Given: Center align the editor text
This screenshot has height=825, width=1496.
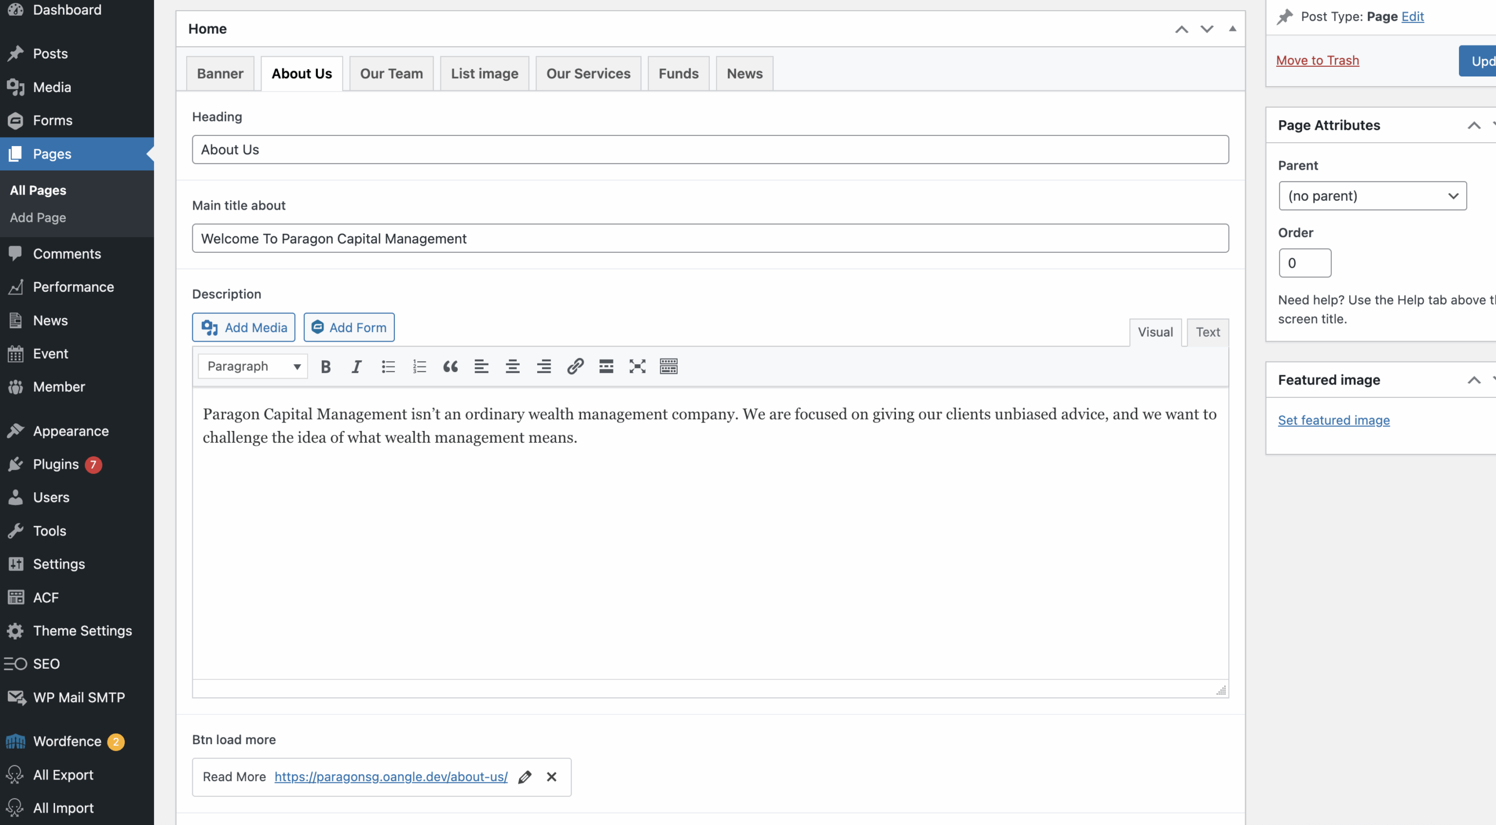Looking at the screenshot, I should (512, 366).
